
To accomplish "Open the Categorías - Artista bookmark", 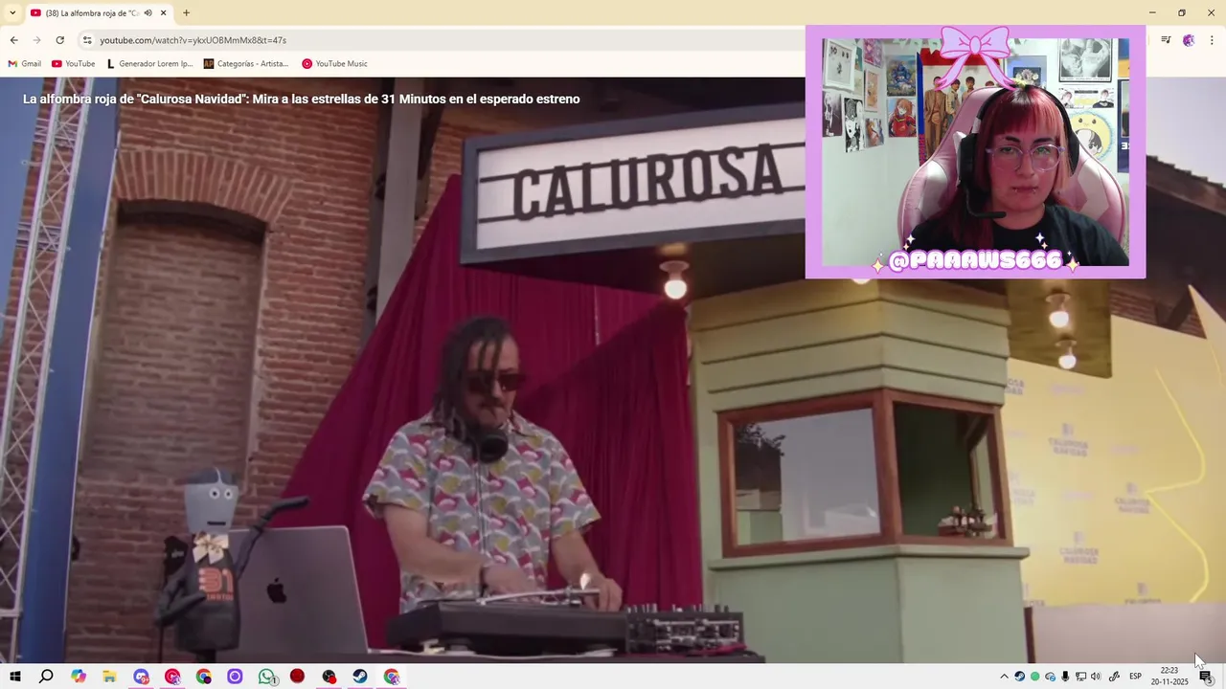I will pyautogui.click(x=246, y=64).
